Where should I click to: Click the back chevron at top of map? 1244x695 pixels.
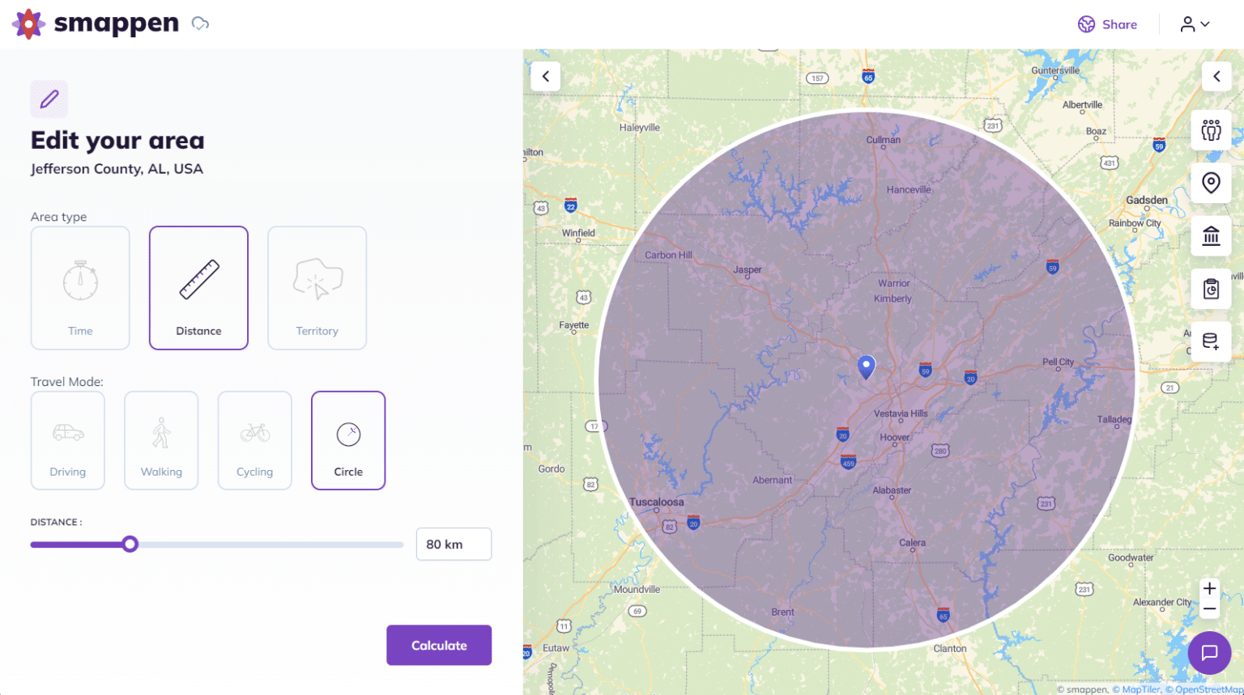[x=546, y=76]
